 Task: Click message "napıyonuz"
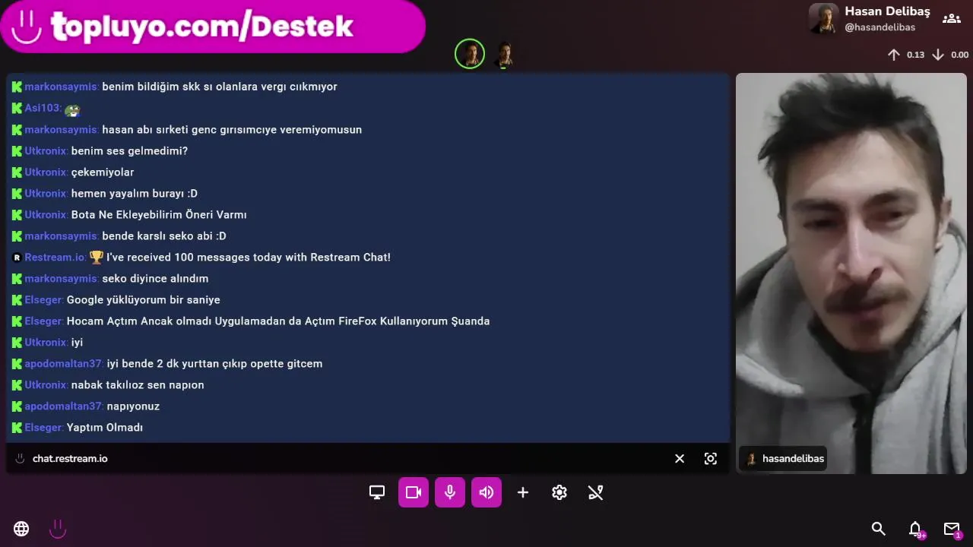[133, 406]
